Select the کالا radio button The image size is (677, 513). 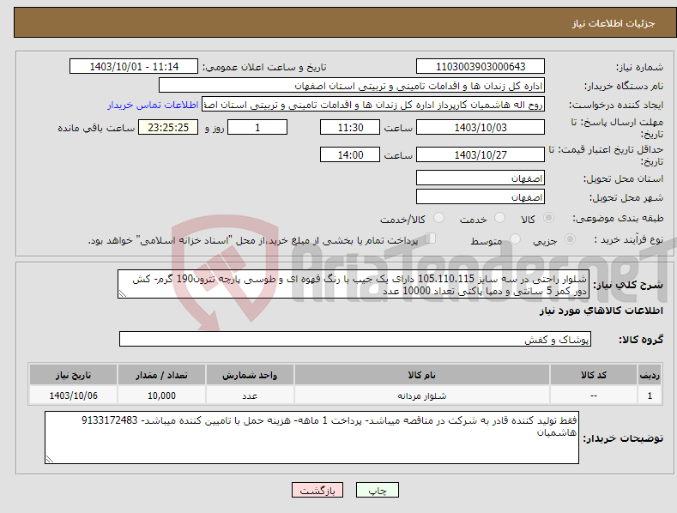(548, 218)
